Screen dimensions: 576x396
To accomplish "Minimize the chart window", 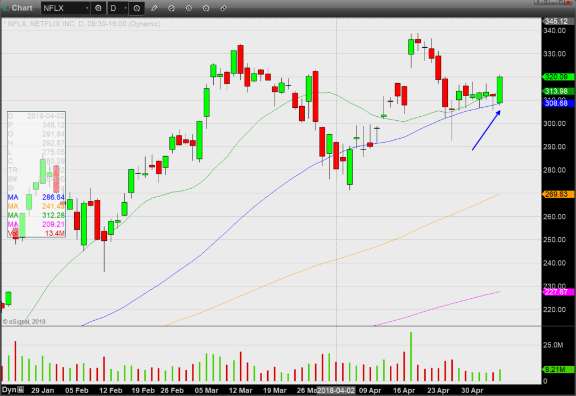I will 553,2.
